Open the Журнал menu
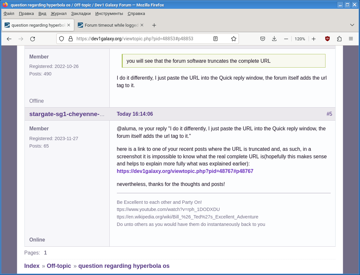 point(59,14)
